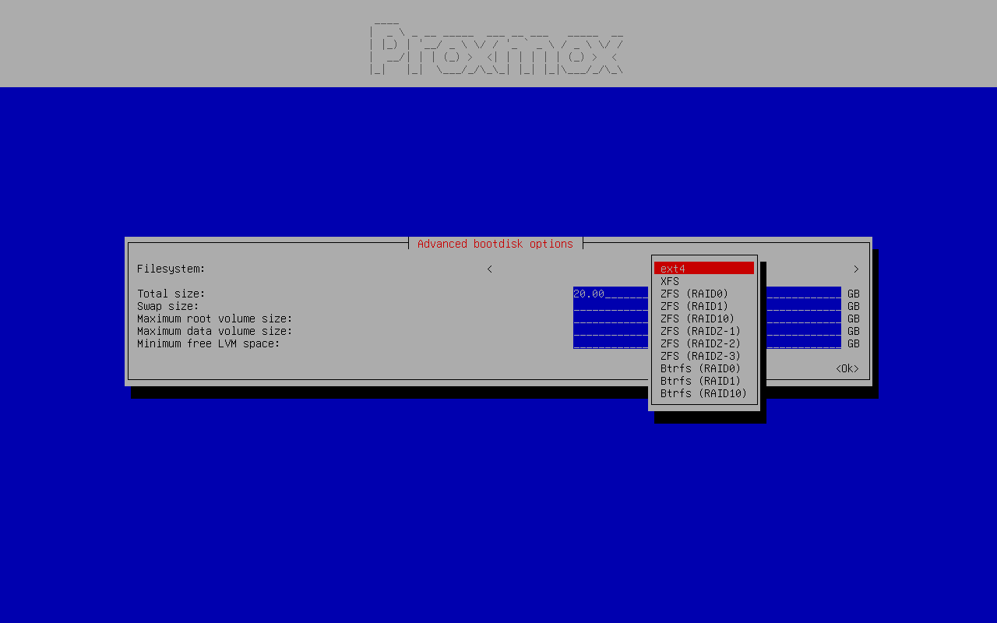Focus the Maximum data volume size field
The height and width of the screenshot is (623, 997).
707,331
